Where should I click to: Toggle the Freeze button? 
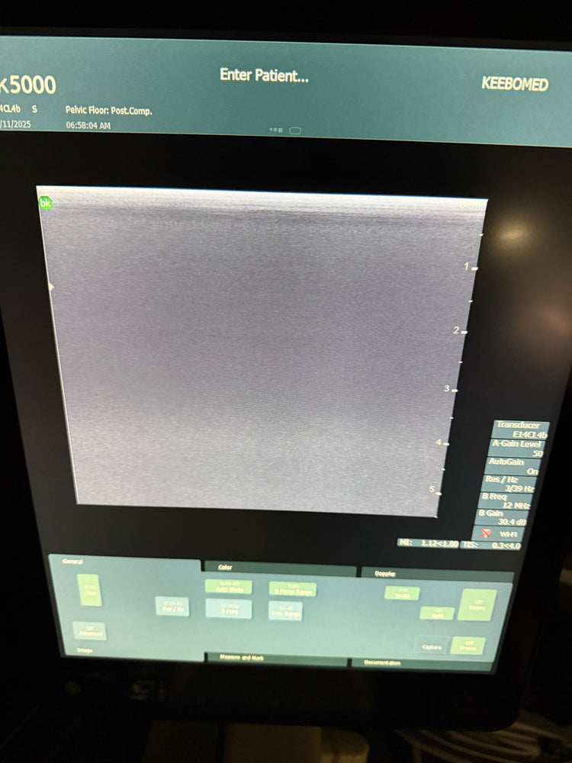468,645
